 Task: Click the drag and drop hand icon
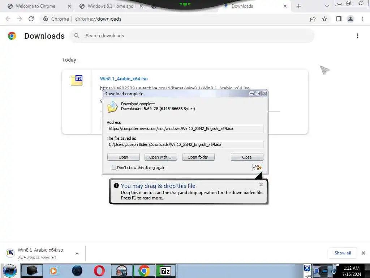pos(257,168)
